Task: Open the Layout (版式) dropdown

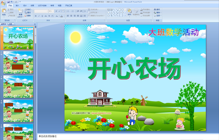Action: [28, 10]
